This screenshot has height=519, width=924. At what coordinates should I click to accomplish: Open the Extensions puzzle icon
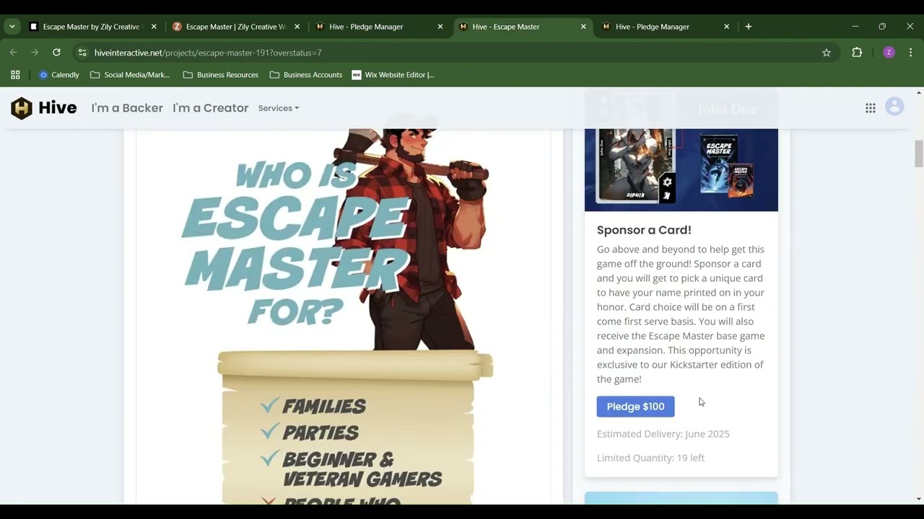tap(857, 53)
